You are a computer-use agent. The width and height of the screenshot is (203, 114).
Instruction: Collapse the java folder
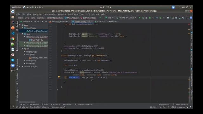click(x=22, y=34)
